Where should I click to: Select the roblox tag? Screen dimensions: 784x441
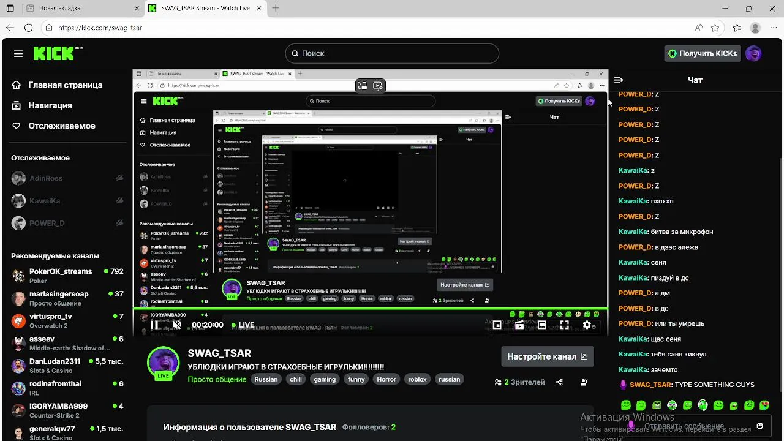pyautogui.click(x=417, y=379)
